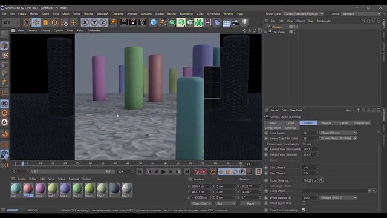Open the Layout dropdown
The height and width of the screenshot is (218, 387).
pos(361,14)
